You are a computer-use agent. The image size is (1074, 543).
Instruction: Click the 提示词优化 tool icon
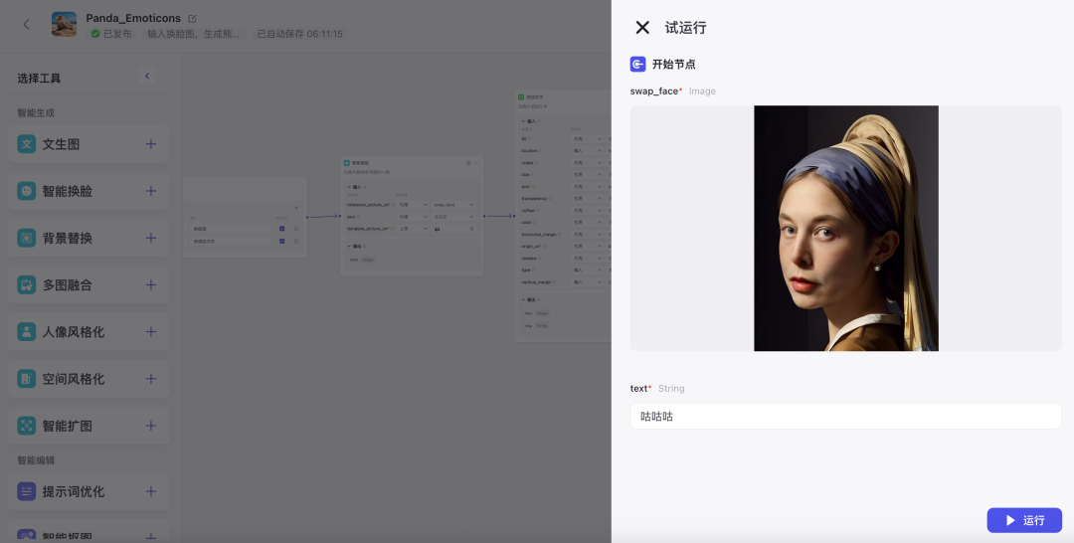[x=26, y=491]
